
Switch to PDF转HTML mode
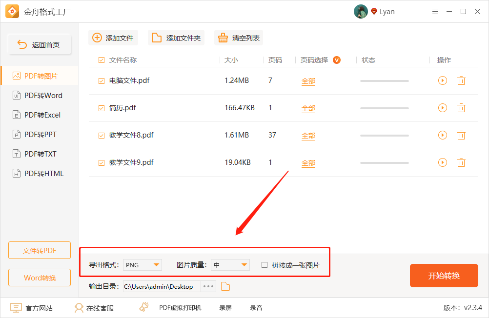click(x=40, y=173)
